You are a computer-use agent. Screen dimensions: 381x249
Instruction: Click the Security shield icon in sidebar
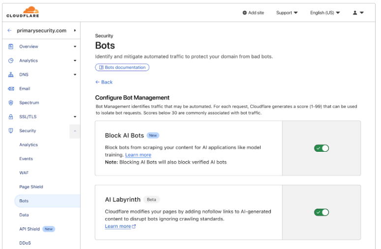coord(11,131)
